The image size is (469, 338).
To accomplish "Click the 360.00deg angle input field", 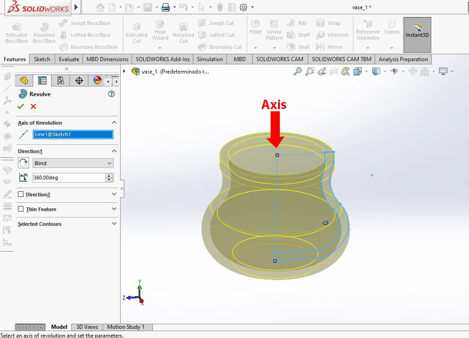I will (x=69, y=178).
